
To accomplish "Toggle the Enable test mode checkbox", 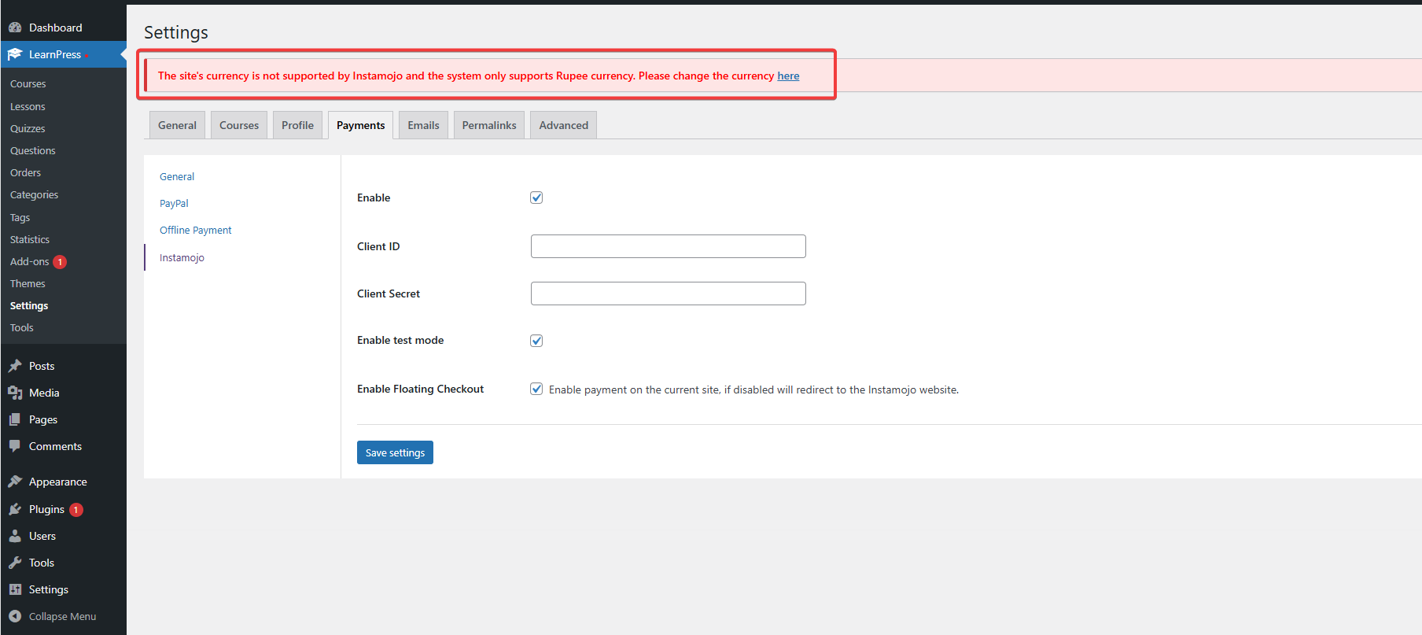I will (x=536, y=341).
